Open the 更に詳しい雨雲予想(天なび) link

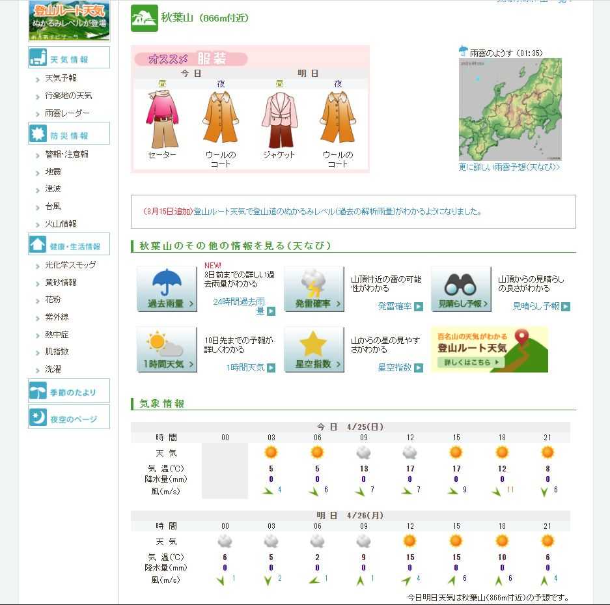click(509, 167)
